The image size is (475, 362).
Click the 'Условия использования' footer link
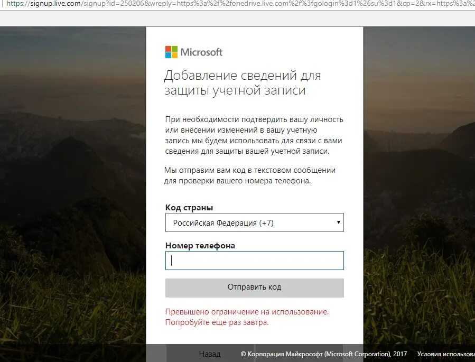(x=446, y=354)
